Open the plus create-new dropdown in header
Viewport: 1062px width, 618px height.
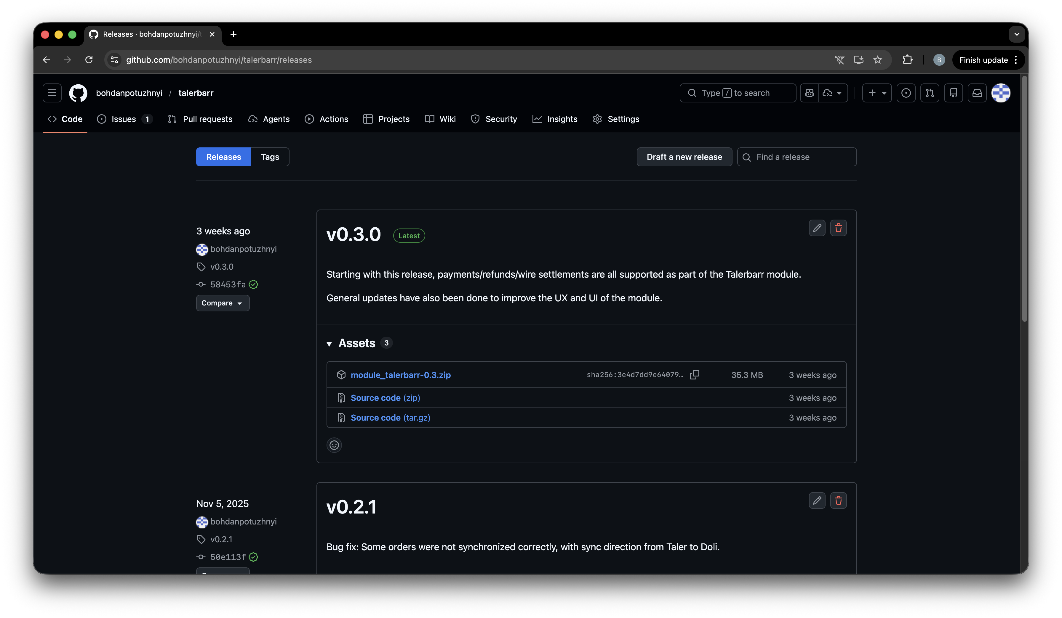[x=877, y=93]
